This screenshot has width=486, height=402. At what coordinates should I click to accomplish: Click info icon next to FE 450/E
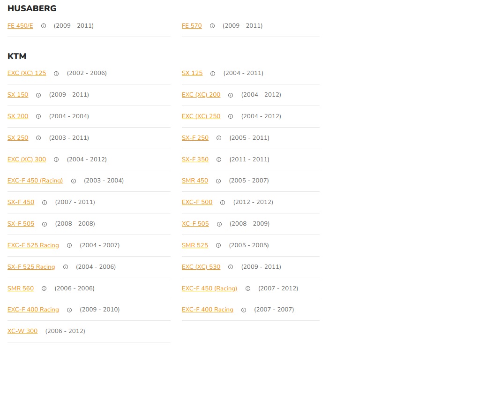(x=44, y=26)
